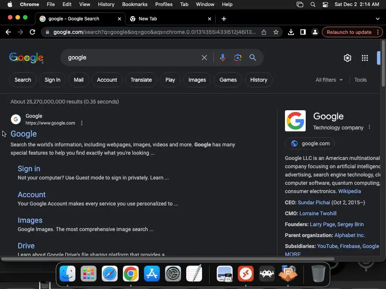Screen dimensions: 386x289
Task: Open the Drive sitelink
Action: point(26,246)
